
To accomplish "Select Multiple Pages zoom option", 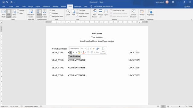I will (83, 13).
